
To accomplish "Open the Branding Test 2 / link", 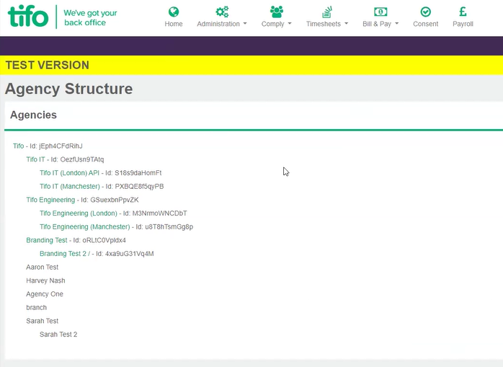I will 65,254.
